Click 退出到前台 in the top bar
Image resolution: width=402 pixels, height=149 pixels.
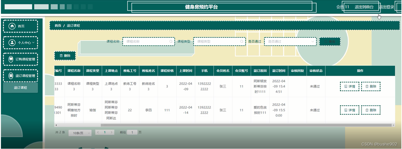(x=364, y=7)
